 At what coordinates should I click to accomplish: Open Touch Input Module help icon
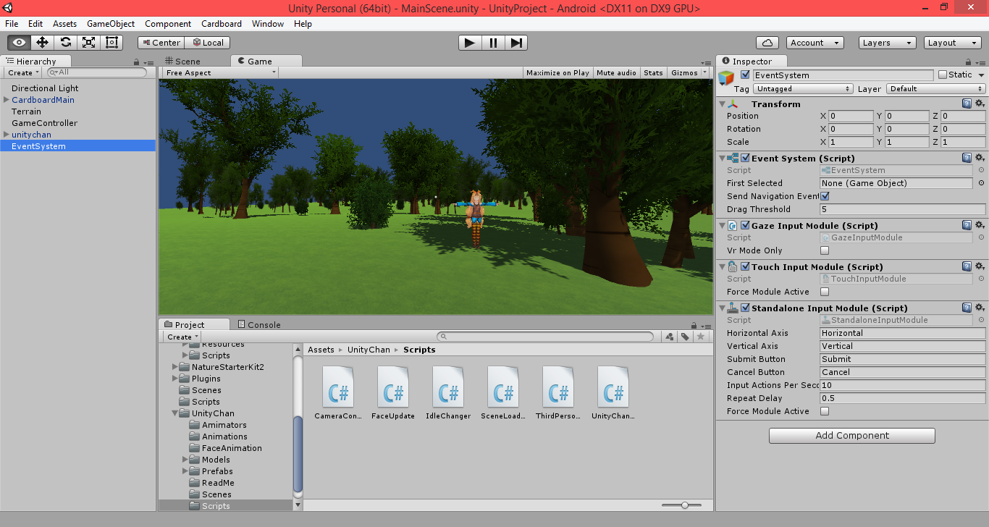pyautogui.click(x=967, y=266)
